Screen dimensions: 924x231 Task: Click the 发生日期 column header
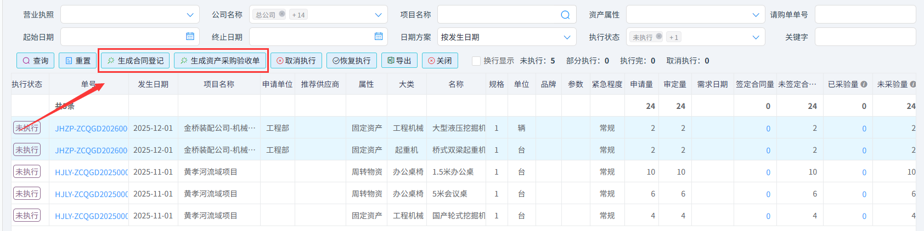(x=153, y=84)
